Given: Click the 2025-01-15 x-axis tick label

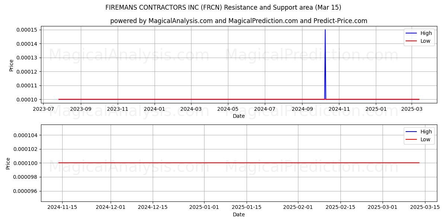Looking at the screenshot, I should click(247, 207).
